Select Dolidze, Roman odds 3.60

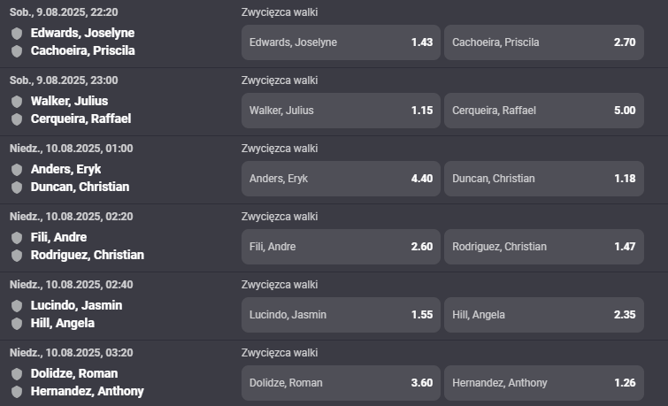(341, 383)
